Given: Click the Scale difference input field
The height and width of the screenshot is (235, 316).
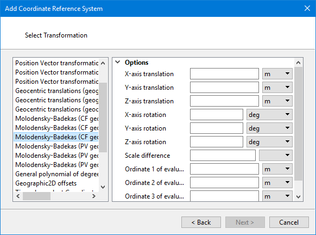Looking at the screenshot, I should coord(223,155).
